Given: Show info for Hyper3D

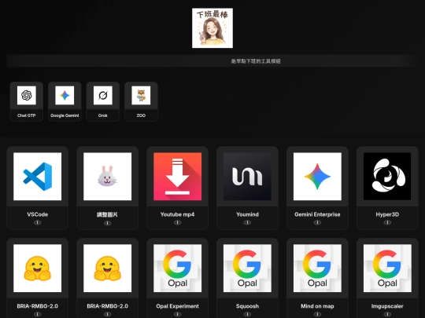Looking at the screenshot, I should tap(387, 222).
